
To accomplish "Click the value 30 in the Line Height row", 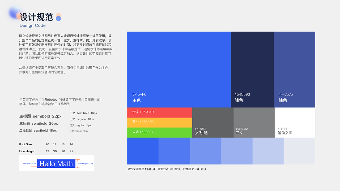I will 55,151.
